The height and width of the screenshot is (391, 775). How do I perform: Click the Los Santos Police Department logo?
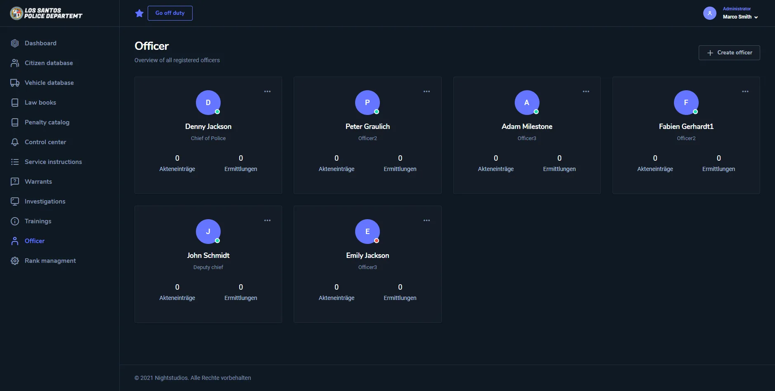[46, 13]
